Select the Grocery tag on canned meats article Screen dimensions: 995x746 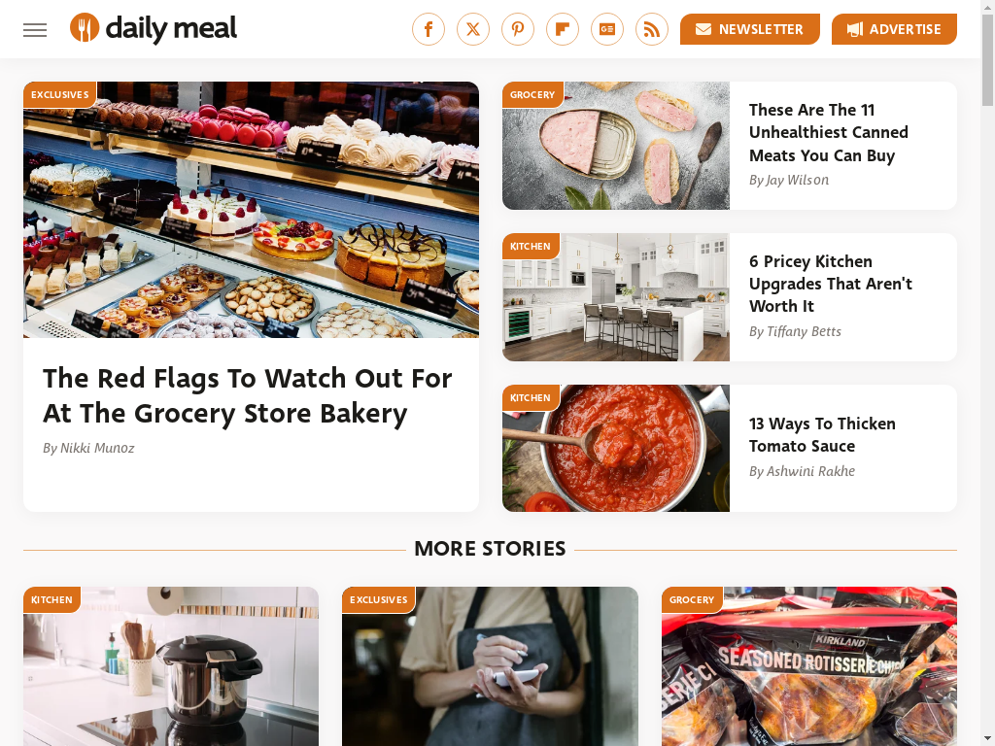pyautogui.click(x=532, y=94)
